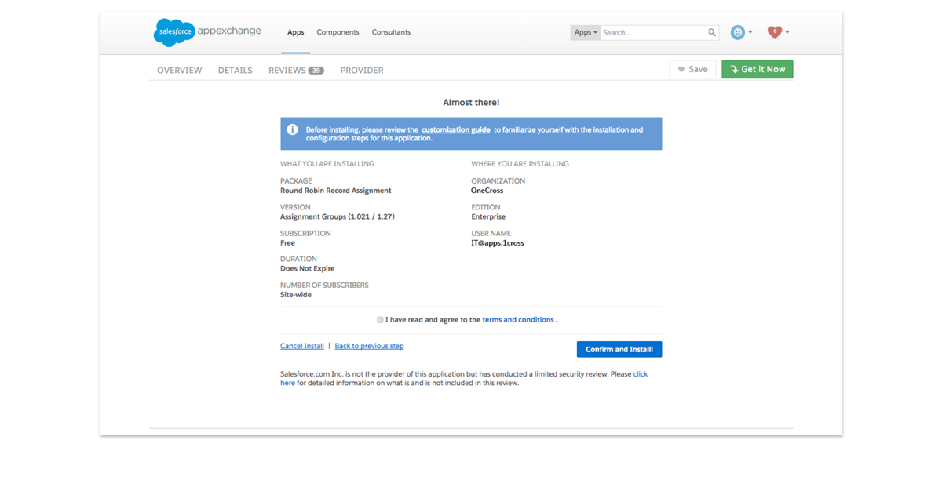Switch to the Provider tab
This screenshot has width=942, height=502.
tap(362, 71)
